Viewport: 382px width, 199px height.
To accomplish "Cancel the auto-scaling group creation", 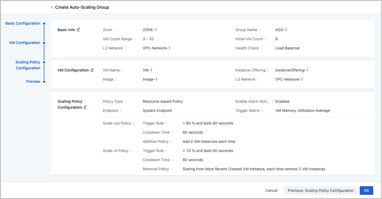I will (x=271, y=190).
